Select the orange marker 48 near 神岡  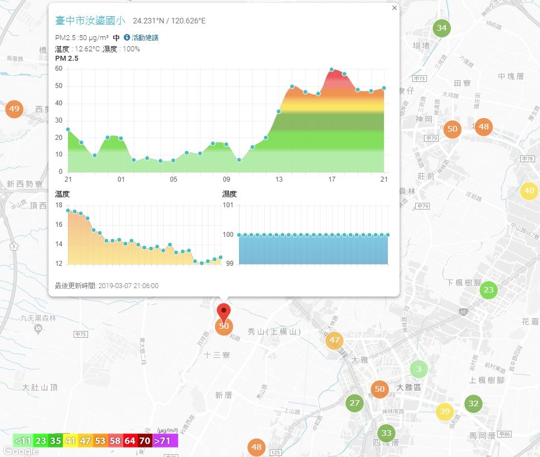(x=484, y=127)
